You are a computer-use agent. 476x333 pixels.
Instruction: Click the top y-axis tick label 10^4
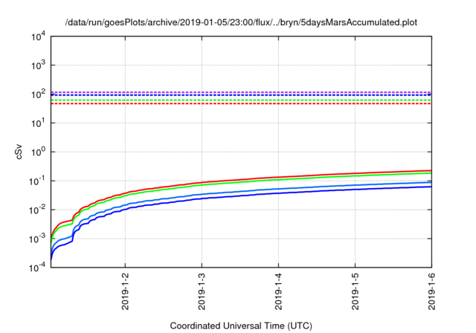pyautogui.click(x=37, y=36)
